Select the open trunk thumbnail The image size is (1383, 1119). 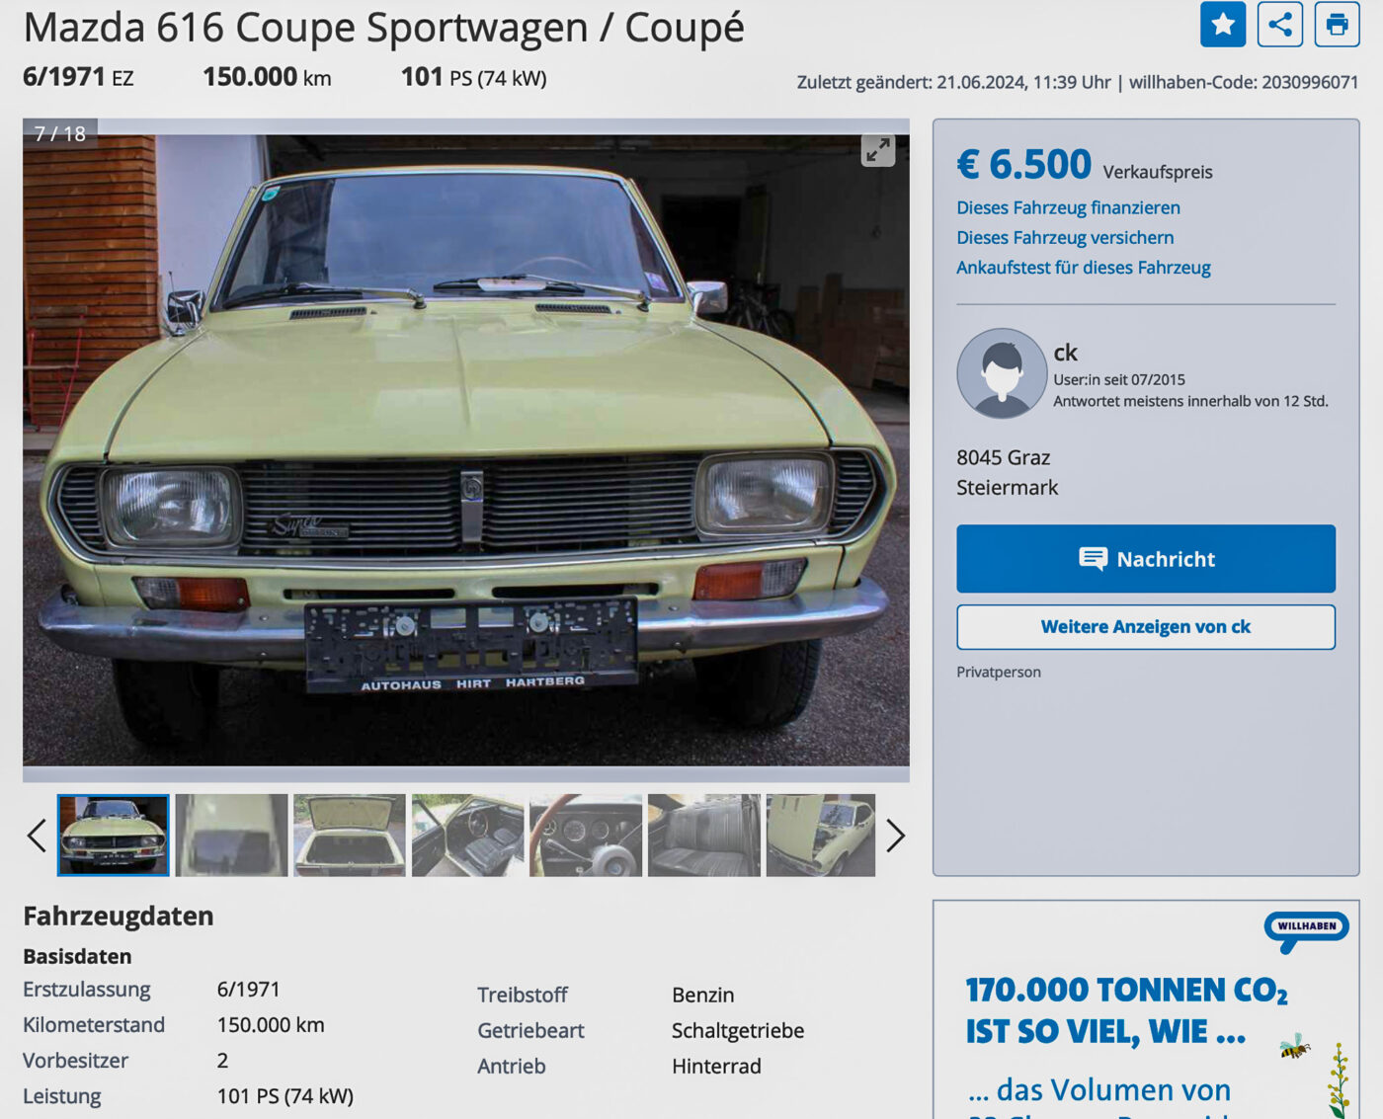click(350, 836)
